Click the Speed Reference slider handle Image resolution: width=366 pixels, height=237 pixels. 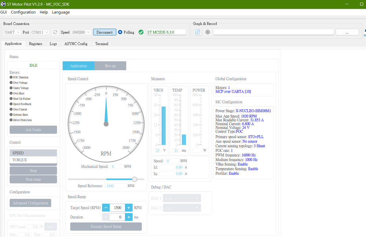[135, 179]
